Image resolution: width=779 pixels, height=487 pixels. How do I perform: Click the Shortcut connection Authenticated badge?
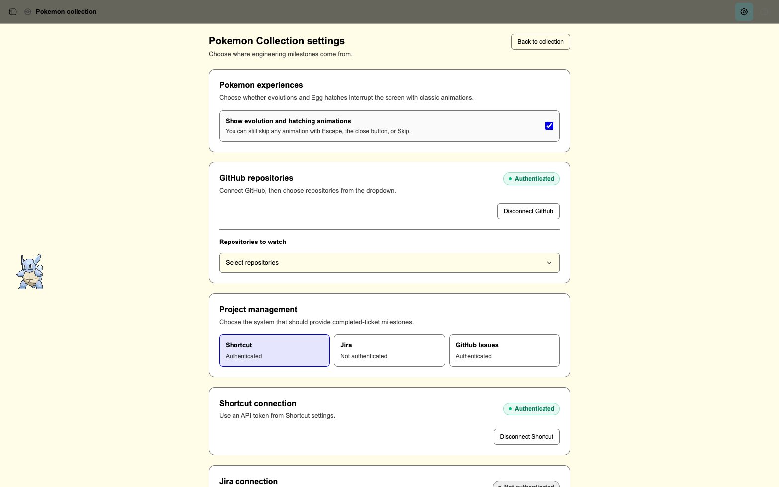point(532,409)
